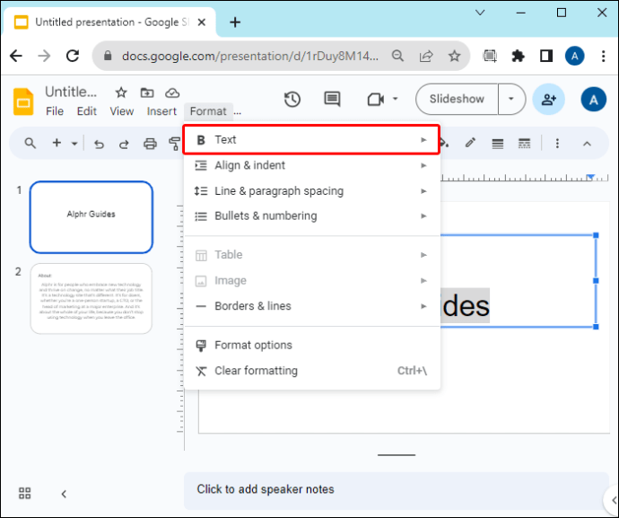Open Chrome three-dot menu
Image resolution: width=619 pixels, height=518 pixels.
[x=603, y=56]
